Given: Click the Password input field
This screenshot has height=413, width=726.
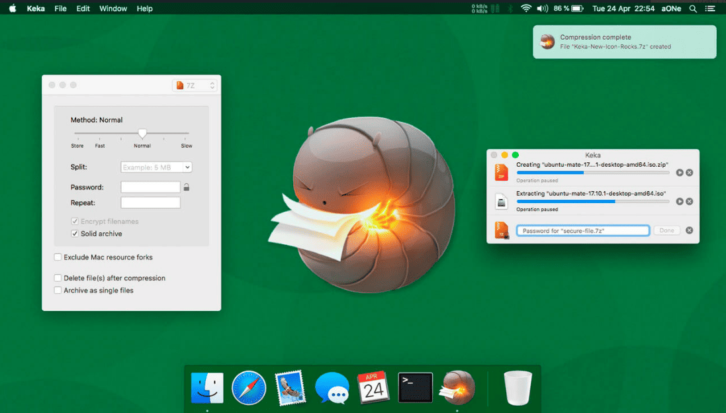Looking at the screenshot, I should coord(150,187).
